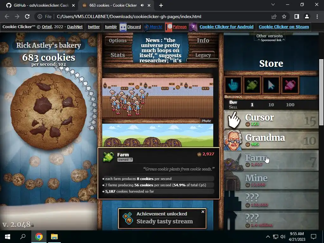
Task: Buy the blue pointing hand upgrade
Action: (233, 85)
